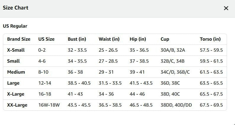Viewport: 235px width, 125px height.
Task: Click the Bust (in) column header
Action: [77, 39]
